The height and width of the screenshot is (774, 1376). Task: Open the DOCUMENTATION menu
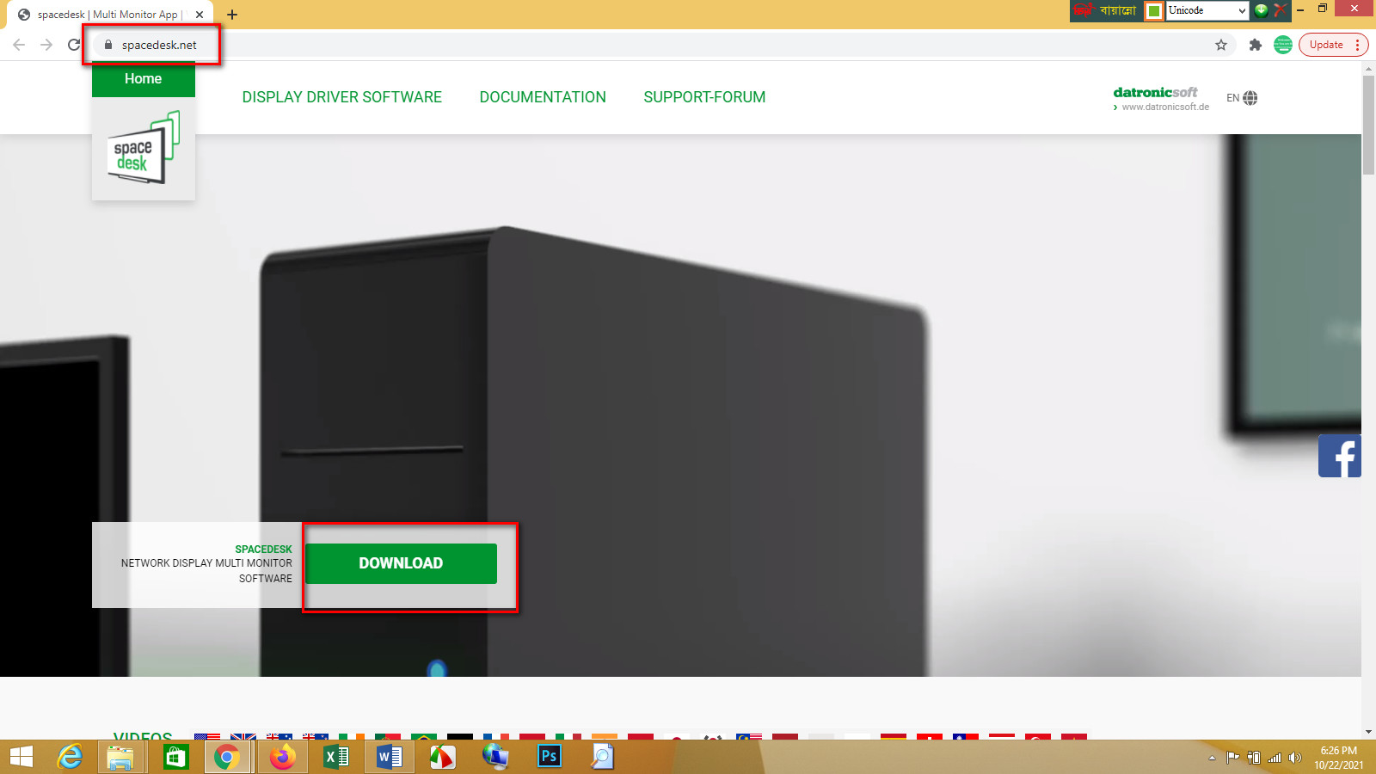[543, 97]
